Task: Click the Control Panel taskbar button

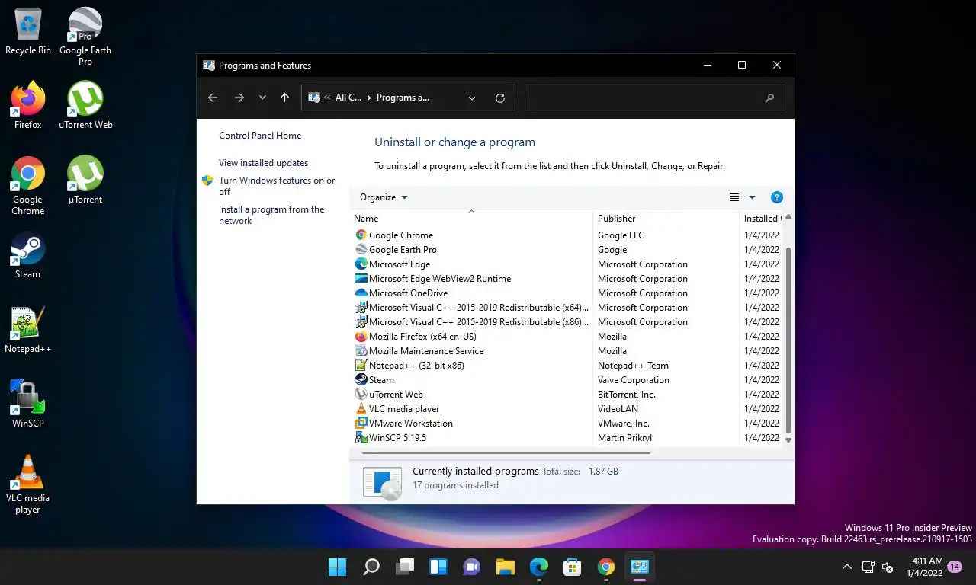Action: (x=640, y=567)
